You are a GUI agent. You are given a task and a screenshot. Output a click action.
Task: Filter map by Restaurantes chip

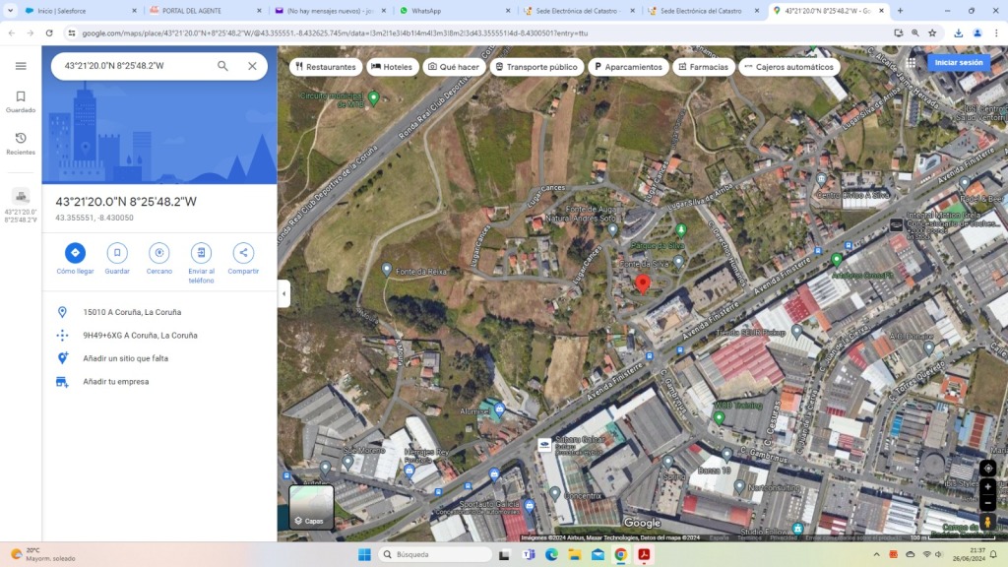[325, 67]
